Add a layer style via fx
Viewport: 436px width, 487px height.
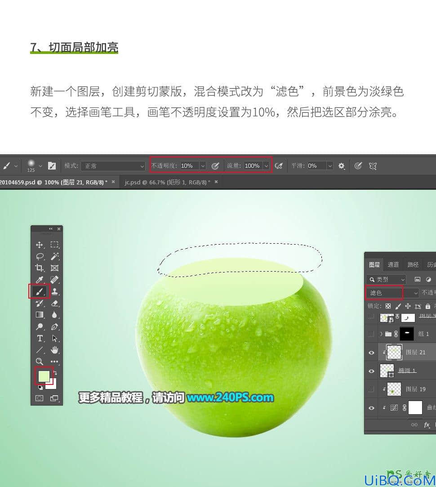tap(427, 424)
